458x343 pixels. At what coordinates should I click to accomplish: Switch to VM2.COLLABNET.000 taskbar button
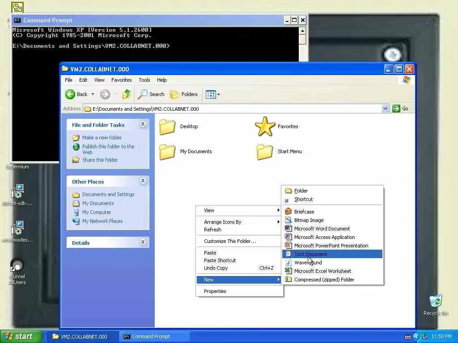pos(83,337)
